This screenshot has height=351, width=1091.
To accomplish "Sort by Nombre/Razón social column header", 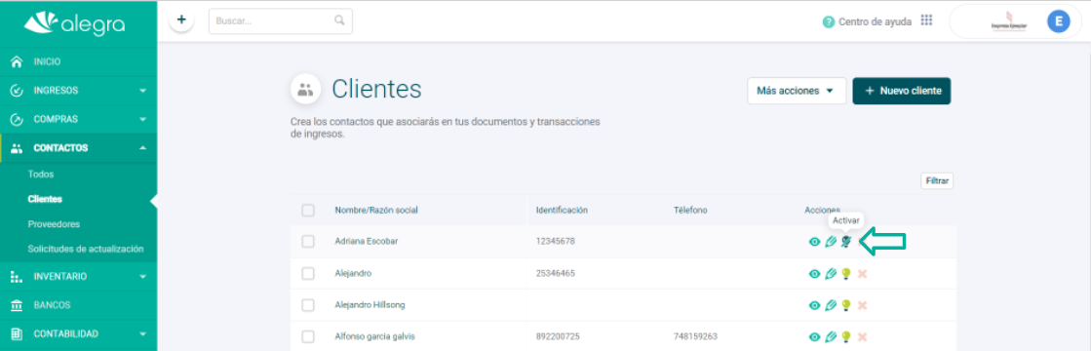I will pos(376,211).
